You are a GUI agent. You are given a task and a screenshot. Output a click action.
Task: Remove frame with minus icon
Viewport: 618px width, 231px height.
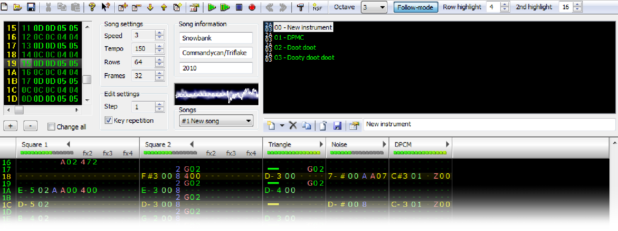136,7
